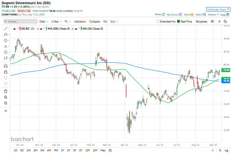Image resolution: width=231 pixels, height=154 pixels.
Task: Open the chart type candlestick dropdown
Action: tap(68, 22)
